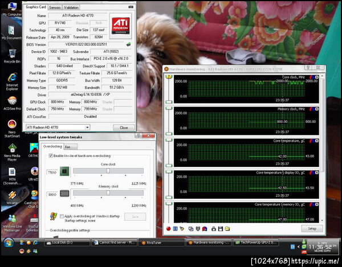Toggle red-blue icon on display IO temperature graph

pyautogui.click(x=312, y=172)
